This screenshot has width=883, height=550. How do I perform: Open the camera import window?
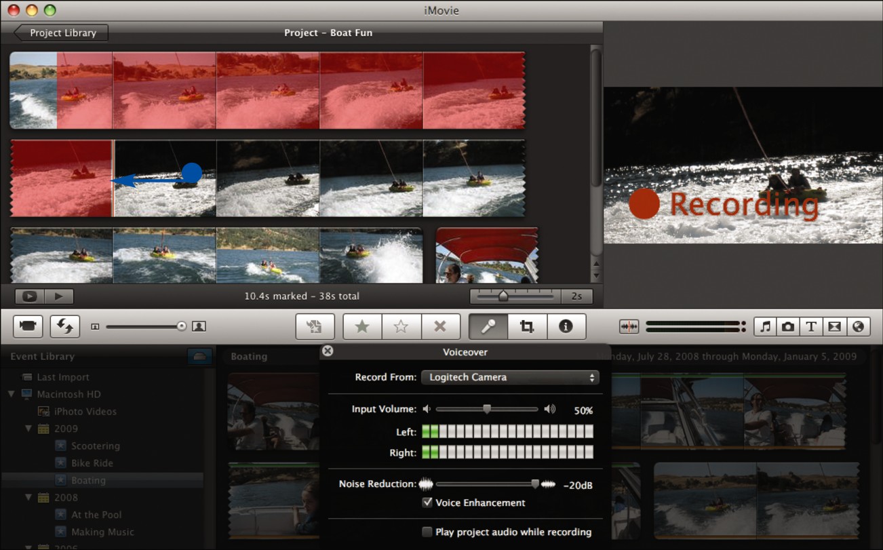28,326
